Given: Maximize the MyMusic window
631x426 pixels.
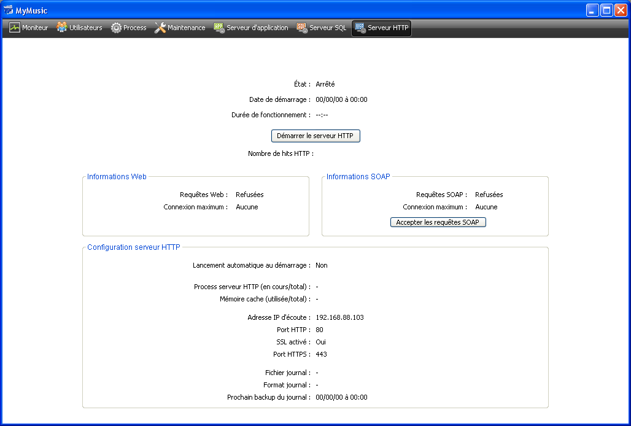Looking at the screenshot, I should click(x=606, y=10).
